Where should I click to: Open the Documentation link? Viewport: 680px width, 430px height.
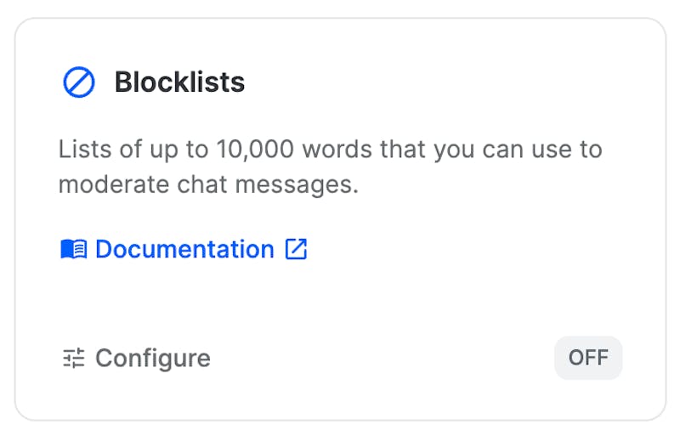[184, 249]
